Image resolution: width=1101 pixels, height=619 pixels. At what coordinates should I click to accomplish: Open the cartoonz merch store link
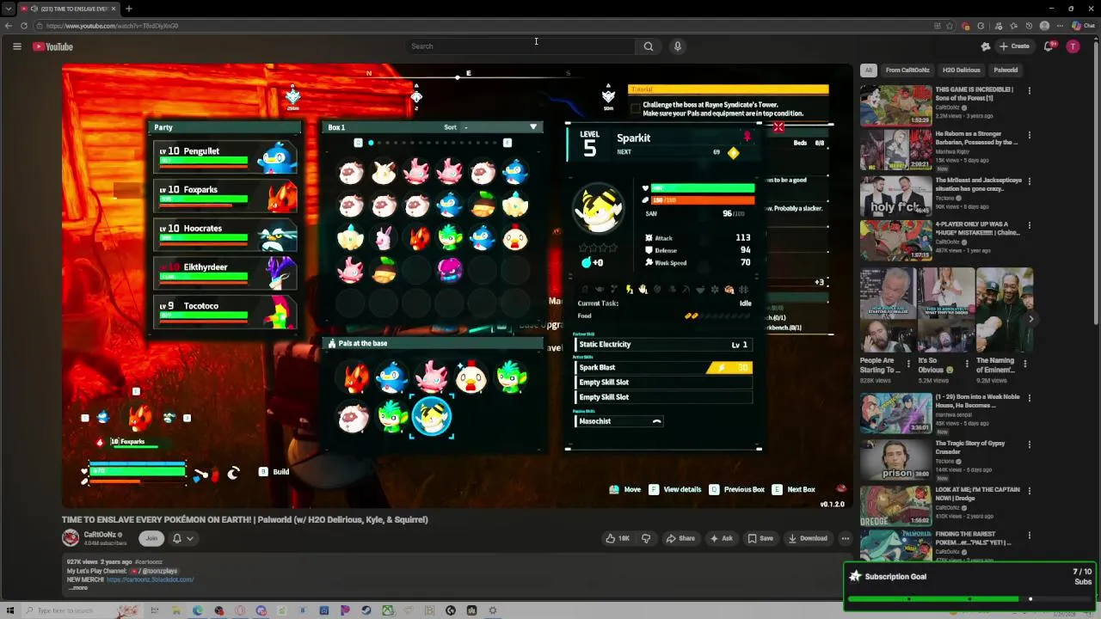[150, 579]
